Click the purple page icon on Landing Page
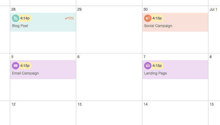This screenshot has height=125, width=220. click(148, 66)
